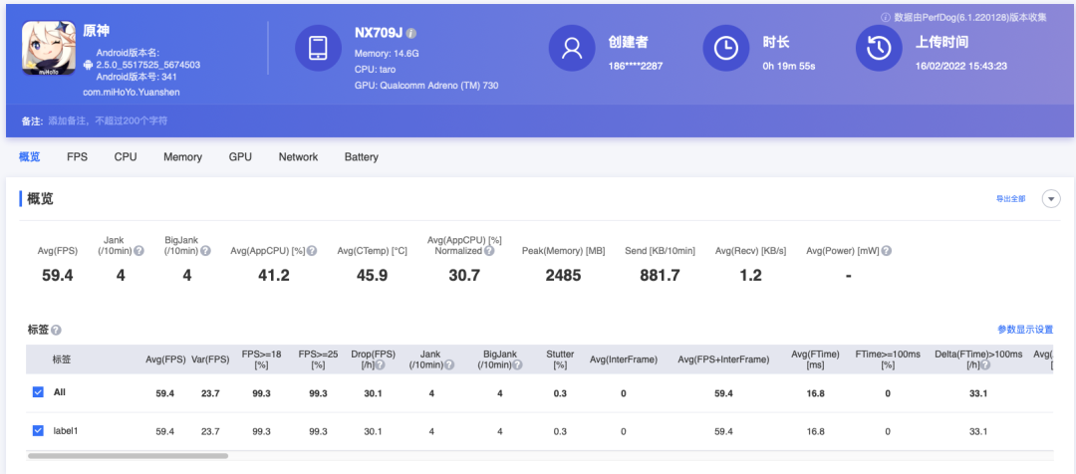
Task: Switch to the FPS tab
Action: click(78, 157)
